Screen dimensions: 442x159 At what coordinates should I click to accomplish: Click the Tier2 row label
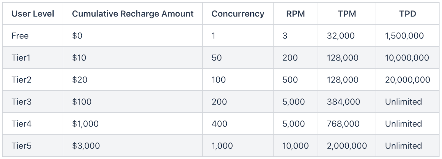[22, 80]
